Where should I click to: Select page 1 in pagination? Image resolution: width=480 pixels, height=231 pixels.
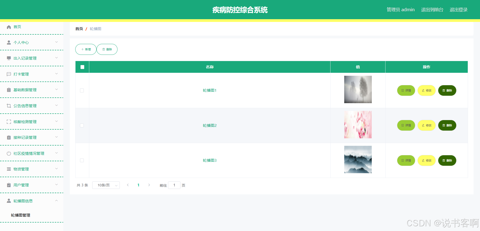coord(138,185)
